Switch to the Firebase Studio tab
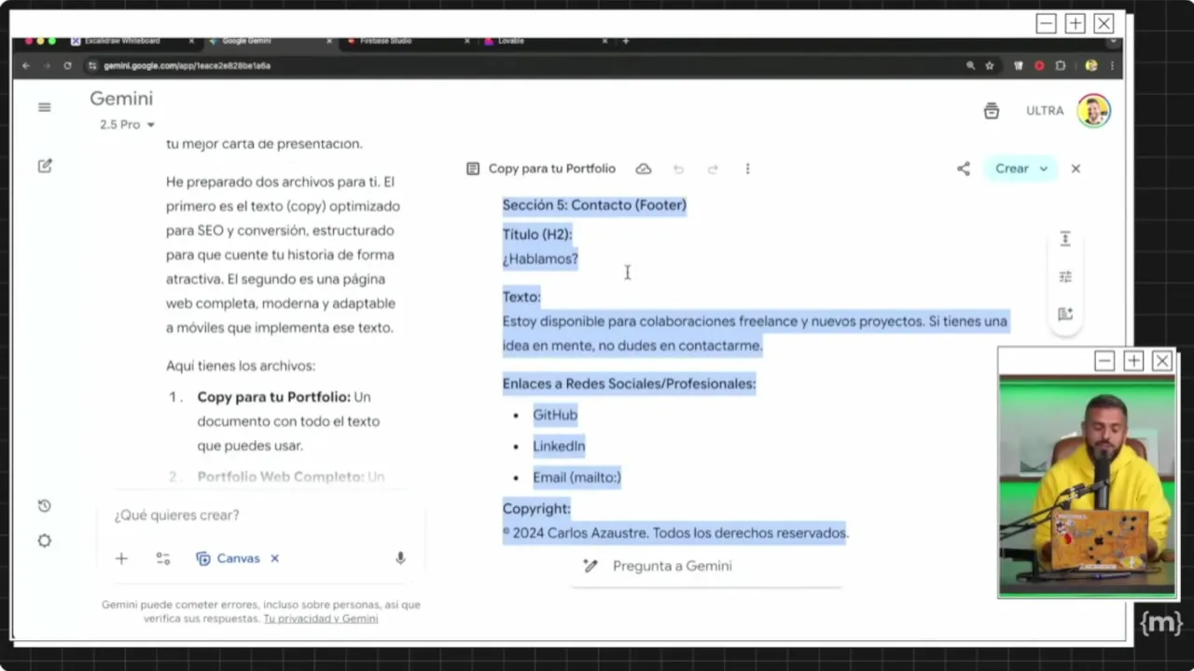Viewport: 1194px width, 671px height. click(x=385, y=41)
